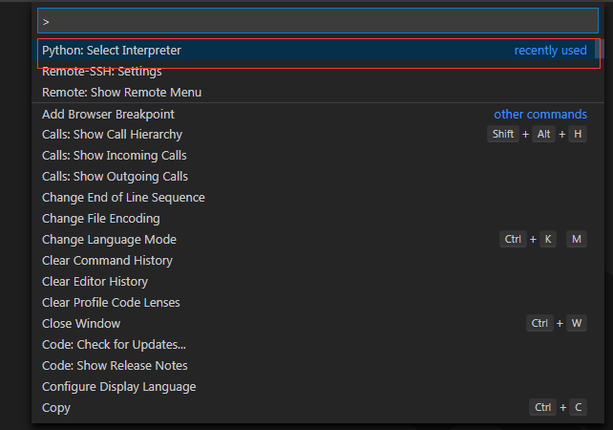The image size is (613, 430).
Task: Run Code: Check for Updates
Action: coord(317,345)
